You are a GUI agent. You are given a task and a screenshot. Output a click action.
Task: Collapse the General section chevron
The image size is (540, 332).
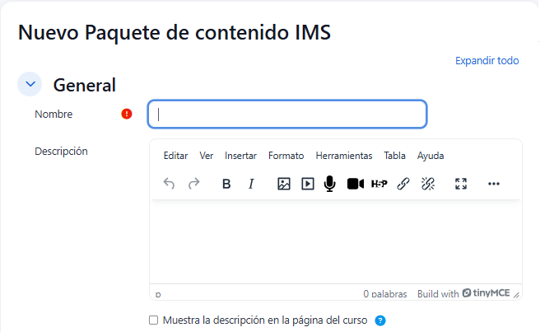coord(30,84)
